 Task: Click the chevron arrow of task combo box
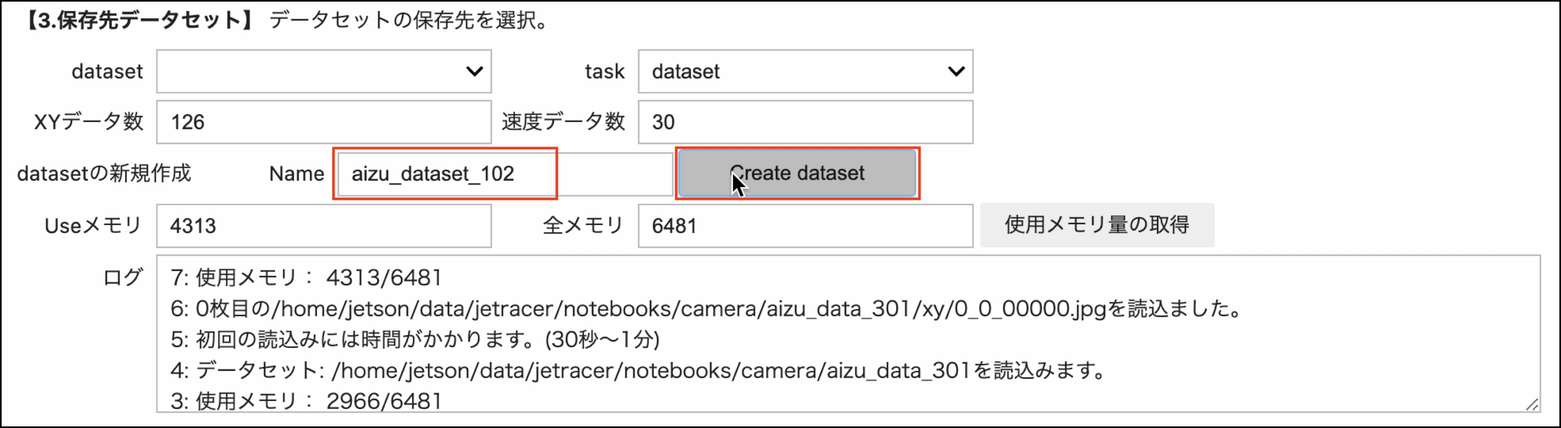956,71
